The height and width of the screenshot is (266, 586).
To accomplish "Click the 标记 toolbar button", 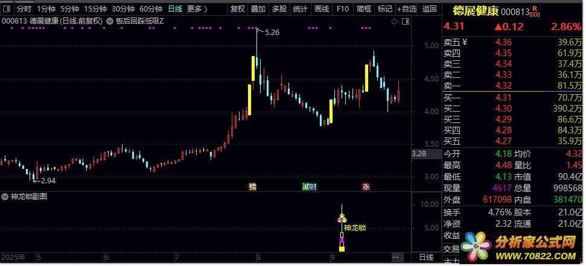I will point(384,9).
